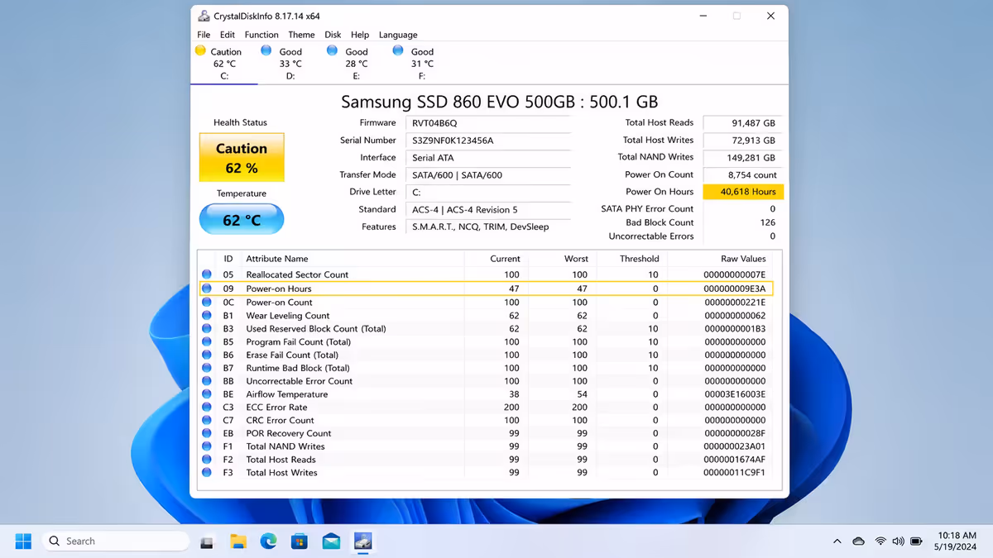Click the status orb for Used Reserved Block Count
The width and height of the screenshot is (993, 558).
click(x=207, y=329)
